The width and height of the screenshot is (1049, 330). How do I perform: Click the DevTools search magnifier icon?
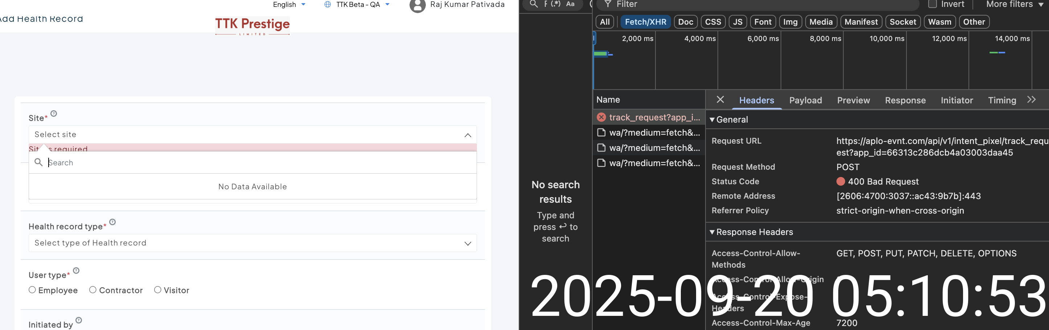coord(534,4)
